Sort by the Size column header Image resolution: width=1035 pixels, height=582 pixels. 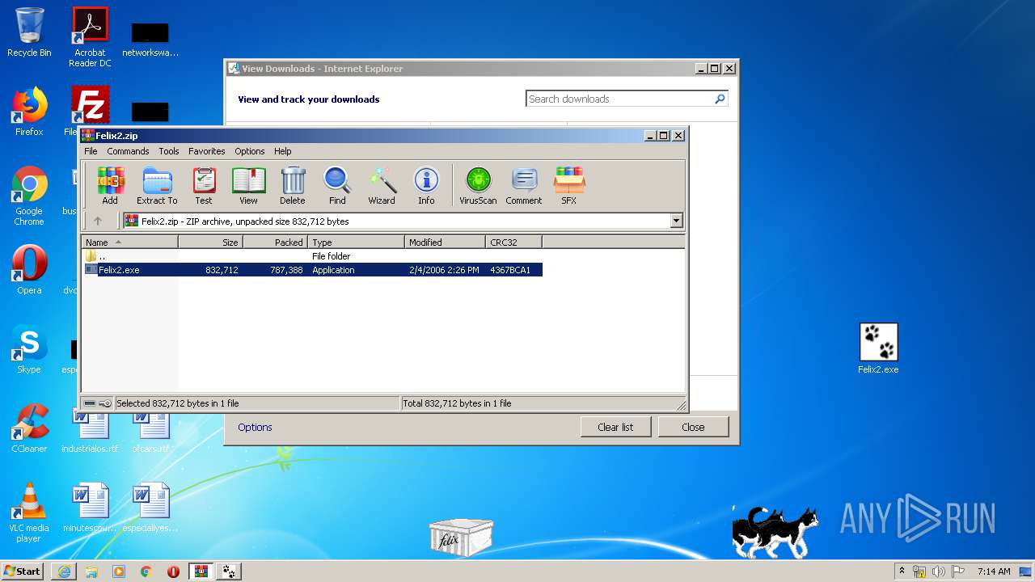pos(210,242)
